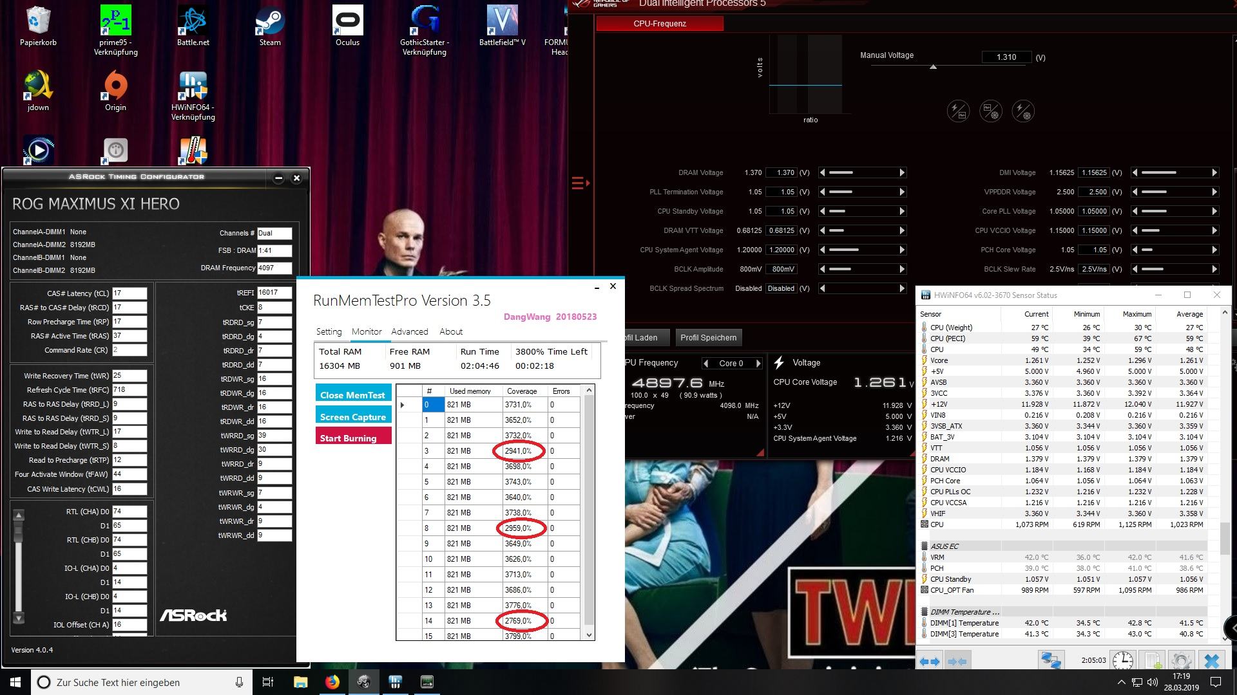Viewport: 1237px width, 695px height.
Task: Open Oculus desktop icon
Action: 347,26
